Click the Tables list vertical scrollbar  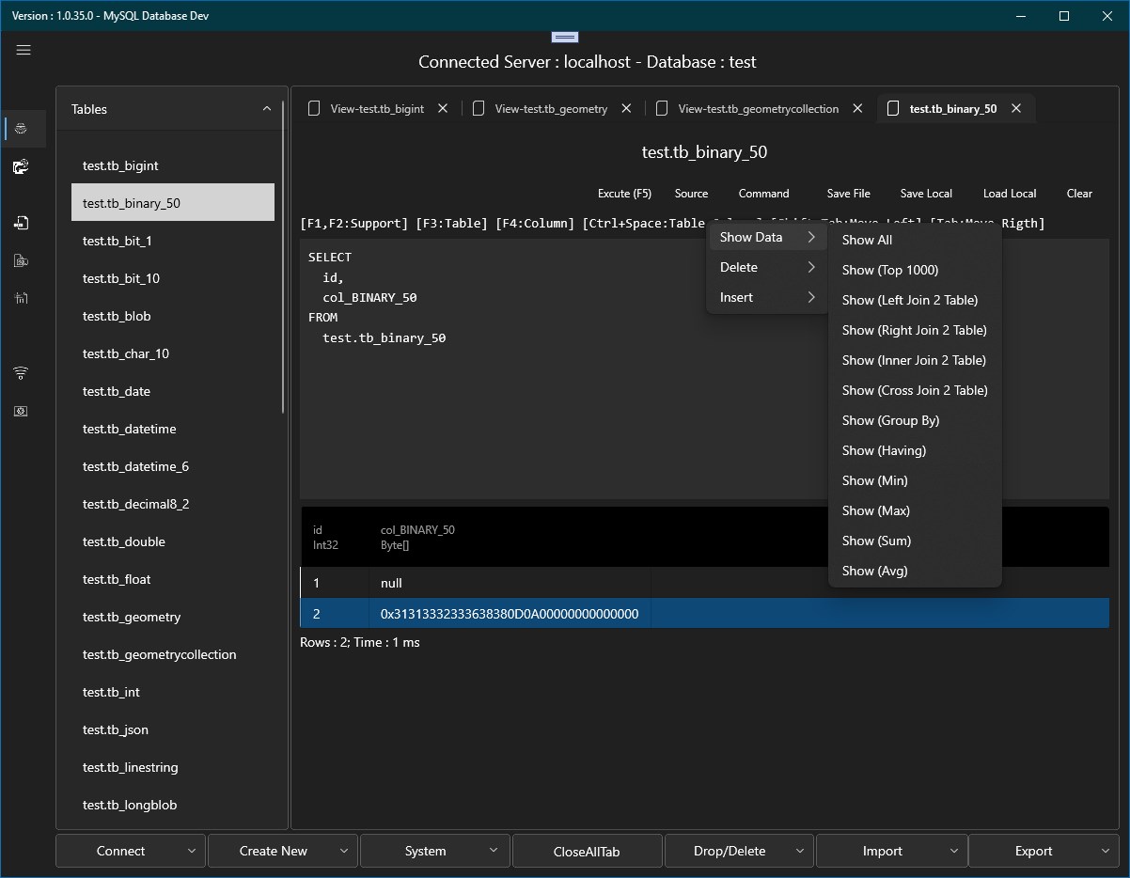click(284, 254)
